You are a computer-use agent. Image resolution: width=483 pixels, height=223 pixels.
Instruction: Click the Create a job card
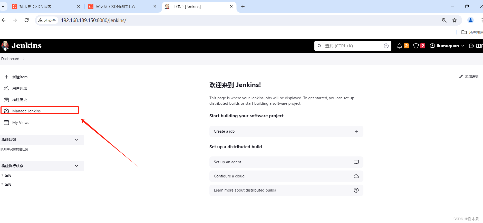[x=286, y=131]
